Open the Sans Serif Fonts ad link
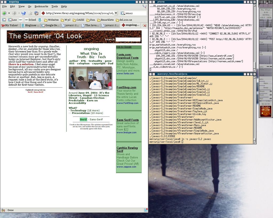 128,120
